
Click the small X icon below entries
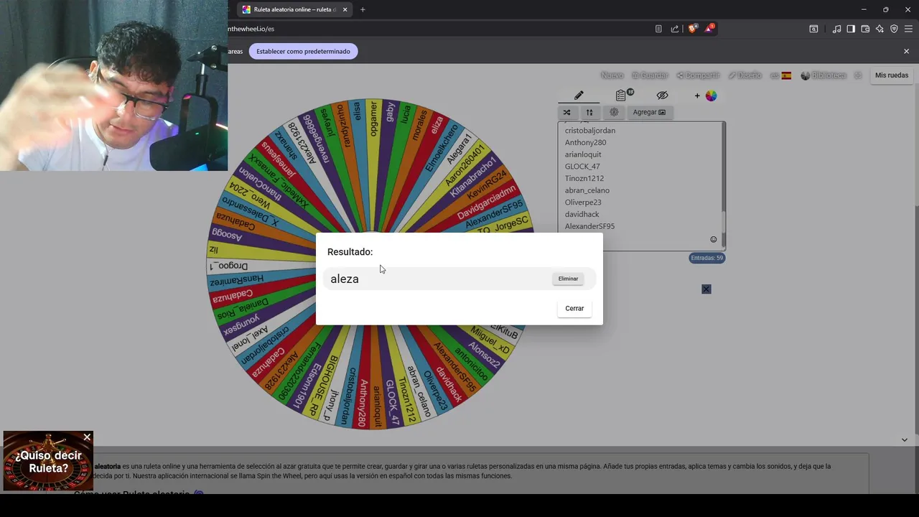706,289
